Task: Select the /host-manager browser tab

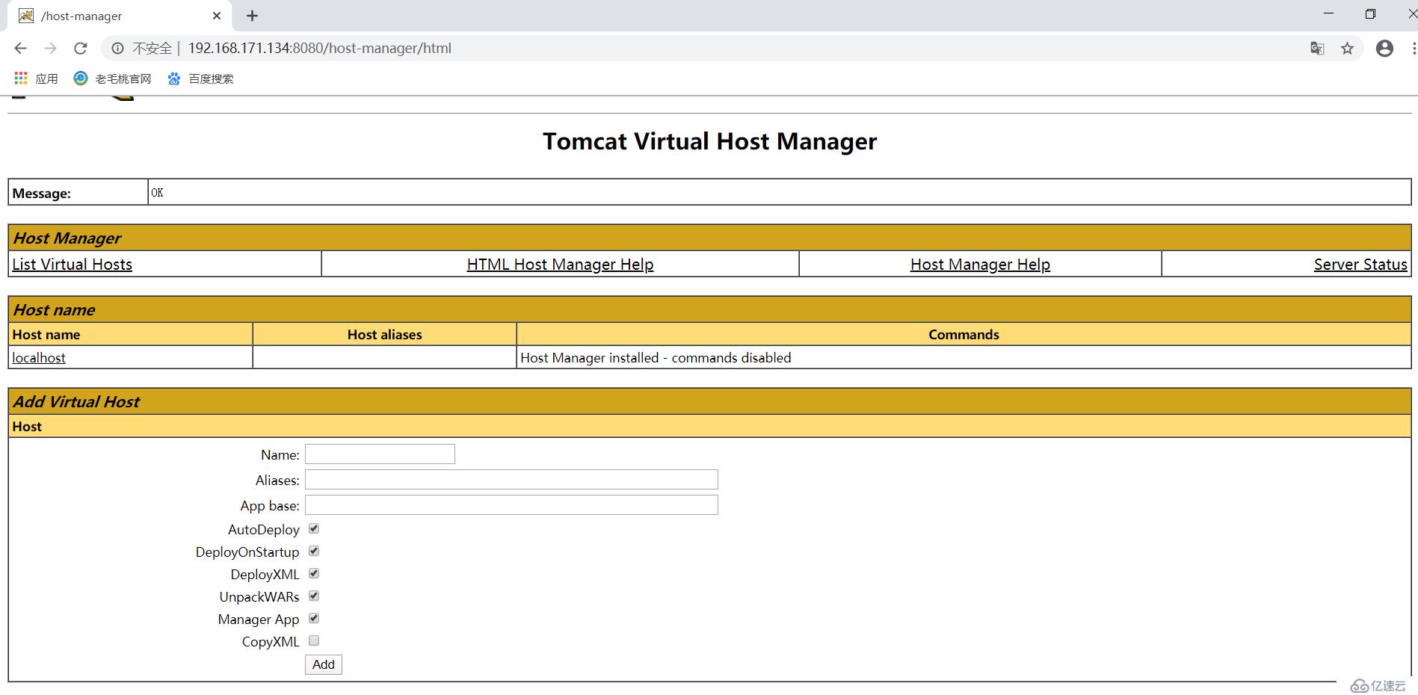Action: [x=120, y=16]
